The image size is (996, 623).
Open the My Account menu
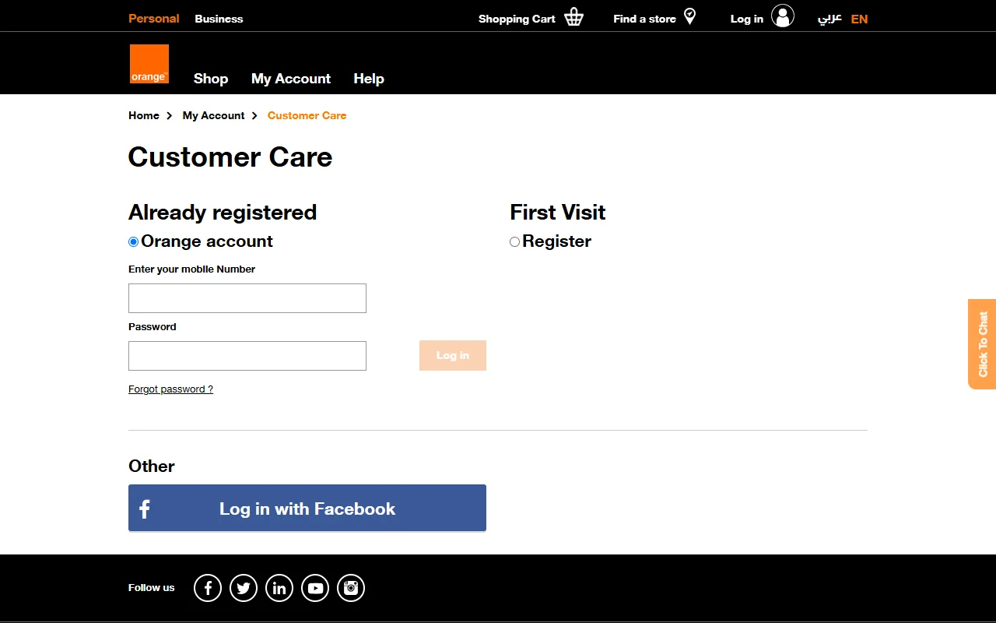coord(291,79)
